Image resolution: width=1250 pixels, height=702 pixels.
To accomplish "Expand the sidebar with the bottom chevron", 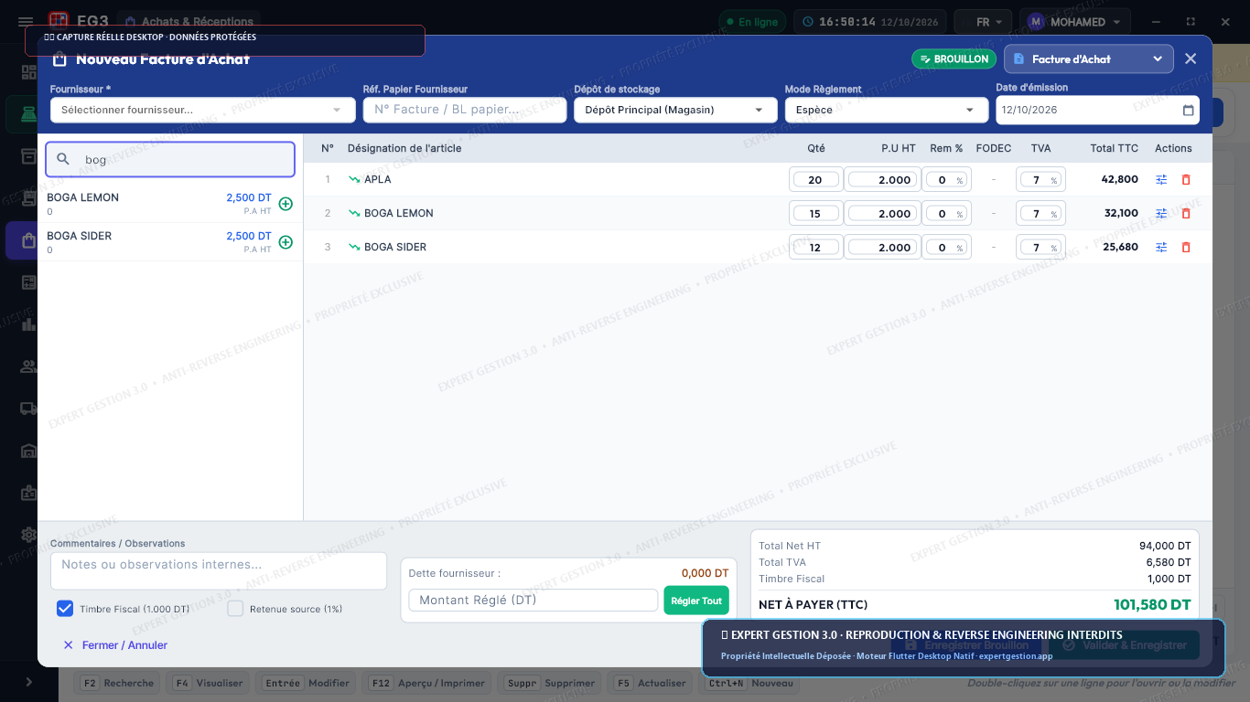I will [x=28, y=682].
